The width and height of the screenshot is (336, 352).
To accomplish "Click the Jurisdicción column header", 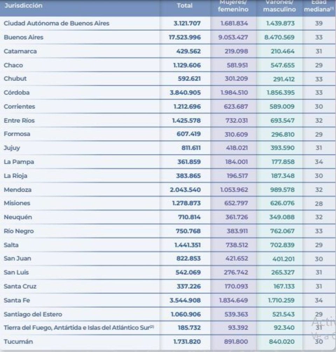I will [x=23, y=6].
